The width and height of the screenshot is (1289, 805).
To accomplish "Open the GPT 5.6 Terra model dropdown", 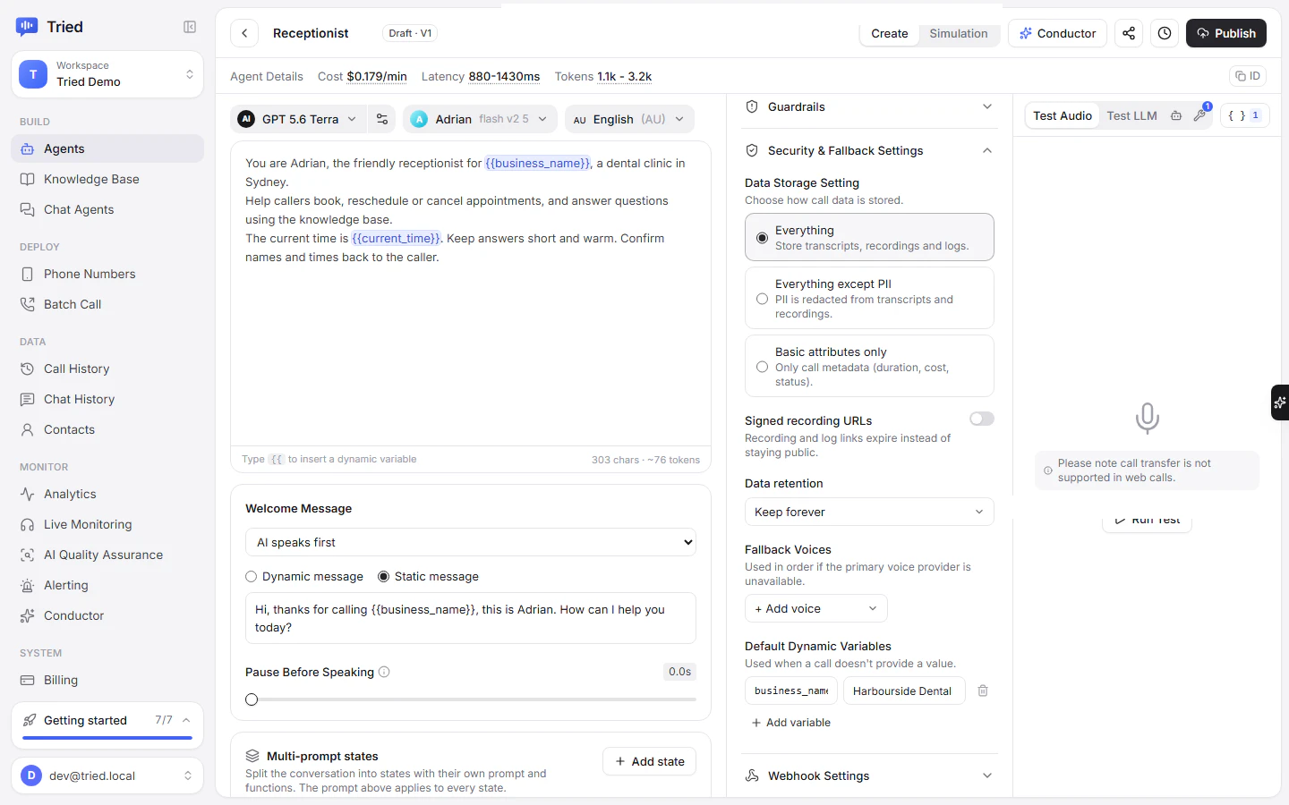I will coord(298,119).
